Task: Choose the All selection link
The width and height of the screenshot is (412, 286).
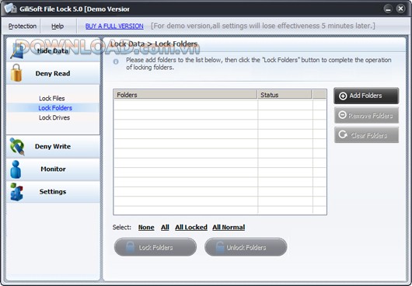Action: click(x=165, y=227)
